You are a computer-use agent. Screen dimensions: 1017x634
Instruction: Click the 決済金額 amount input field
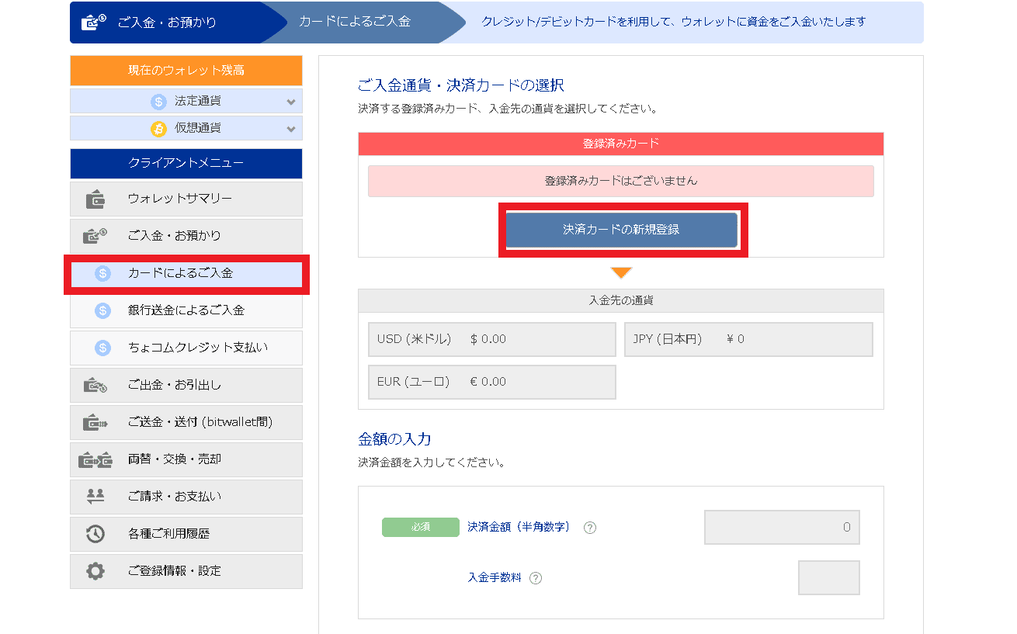781,528
